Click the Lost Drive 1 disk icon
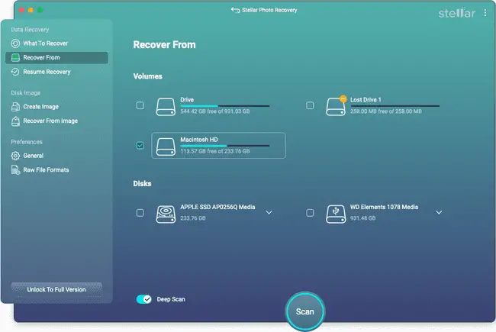The width and height of the screenshot is (496, 332). [336, 107]
